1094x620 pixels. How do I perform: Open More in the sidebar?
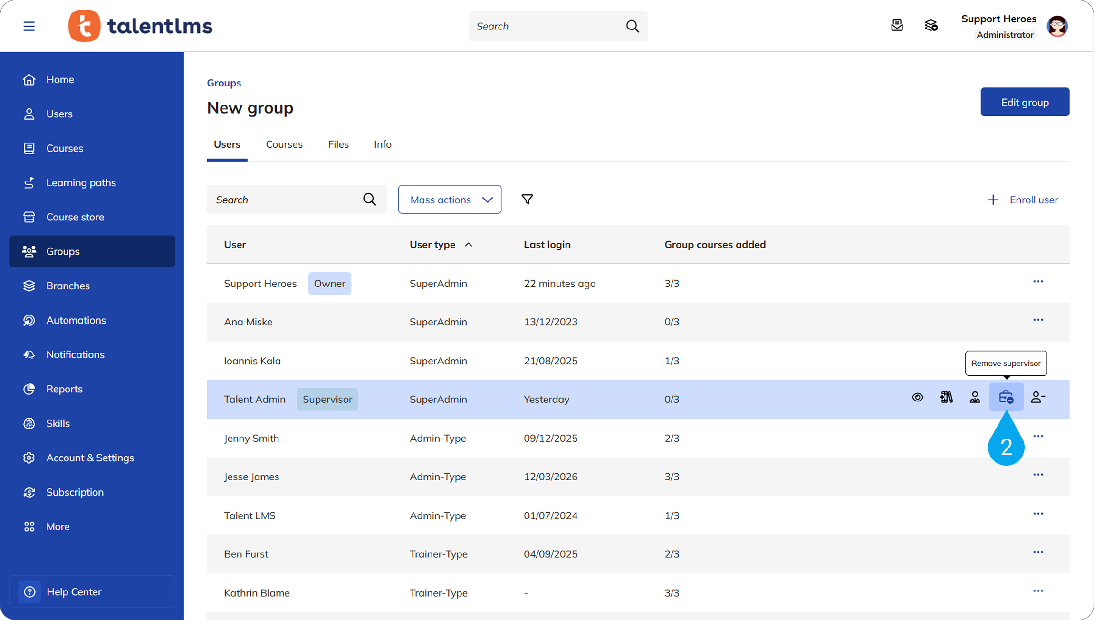click(x=92, y=526)
